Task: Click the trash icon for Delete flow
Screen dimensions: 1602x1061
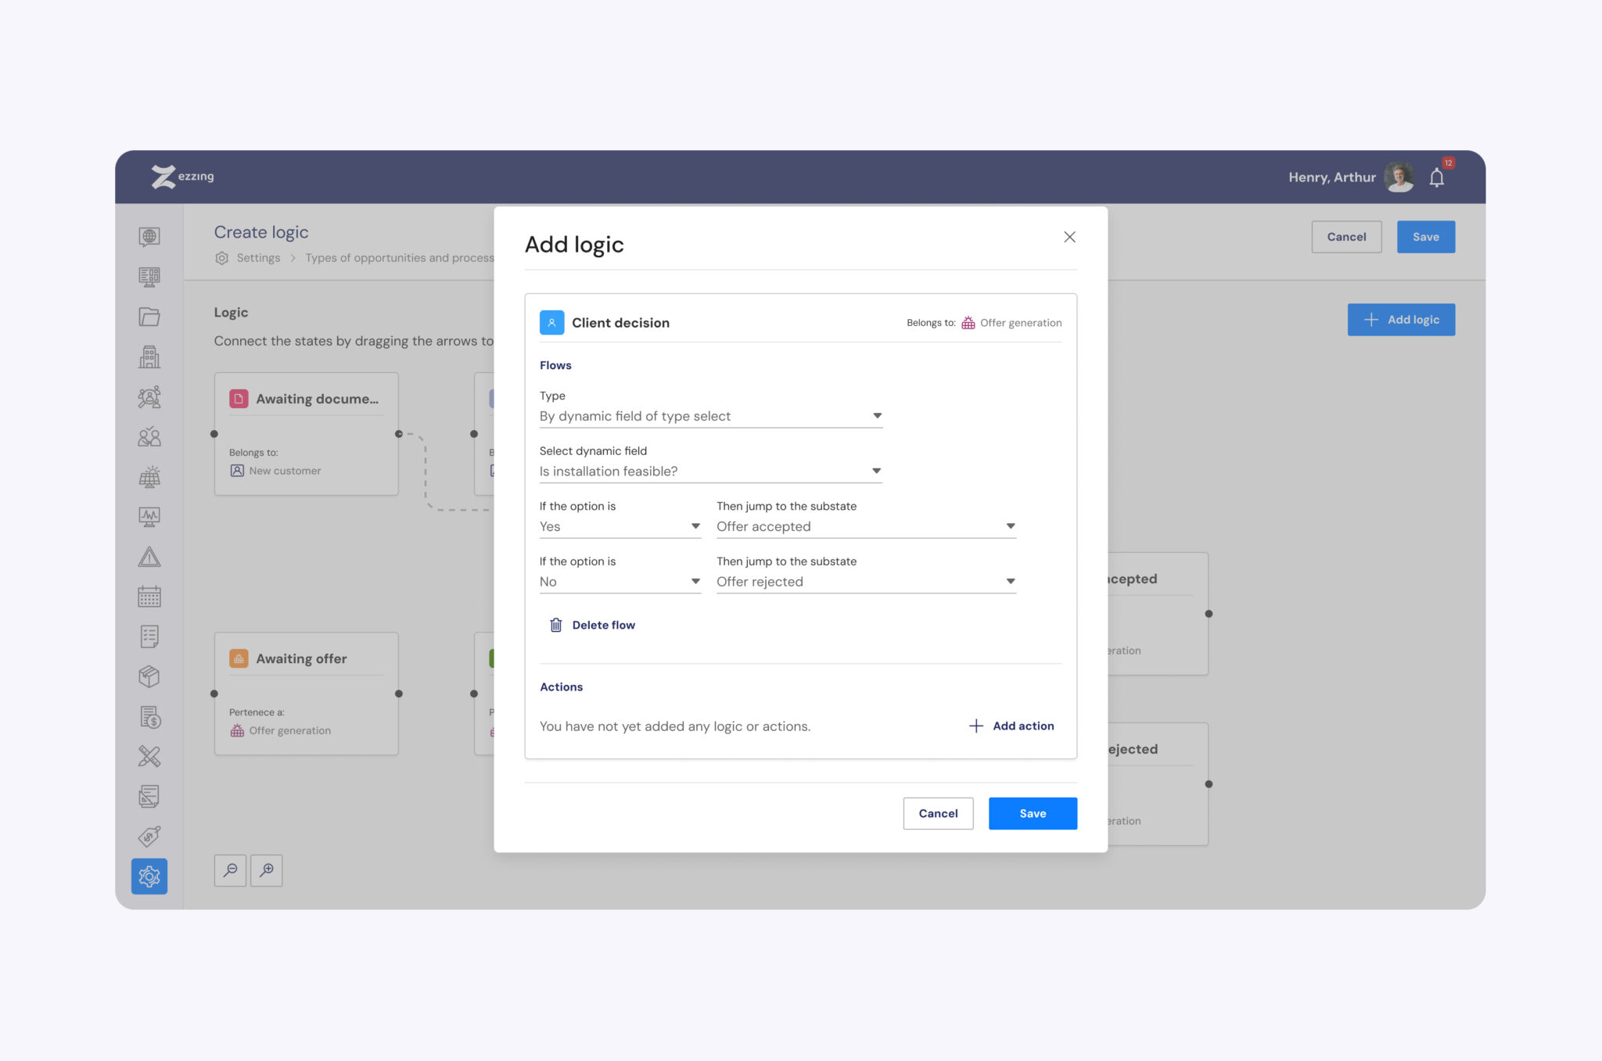Action: click(x=555, y=625)
